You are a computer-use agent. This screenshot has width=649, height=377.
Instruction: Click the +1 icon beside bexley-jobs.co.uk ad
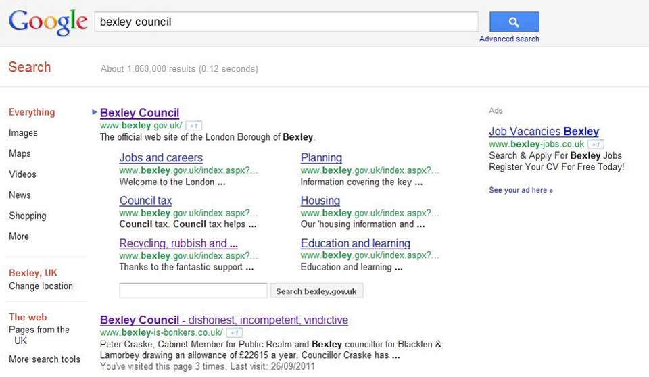click(x=596, y=144)
